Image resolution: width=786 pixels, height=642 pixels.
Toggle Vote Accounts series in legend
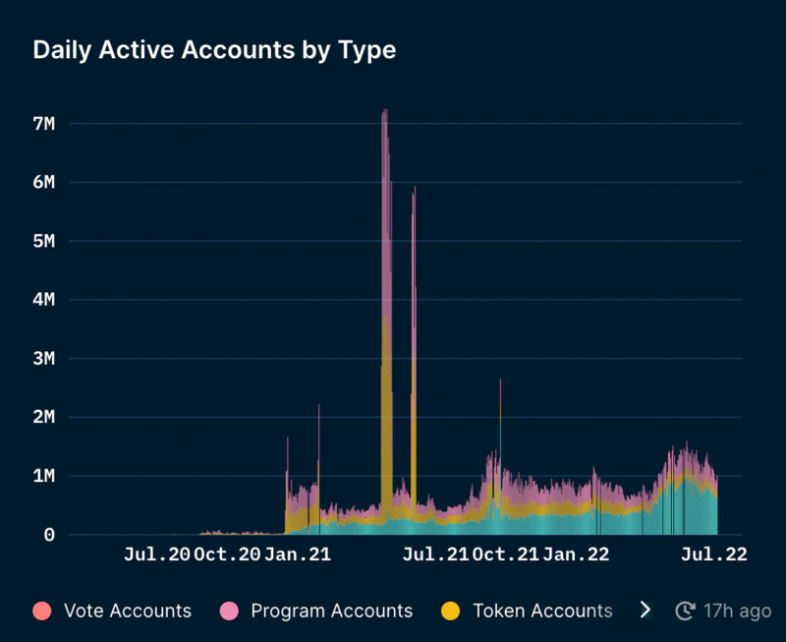112,611
